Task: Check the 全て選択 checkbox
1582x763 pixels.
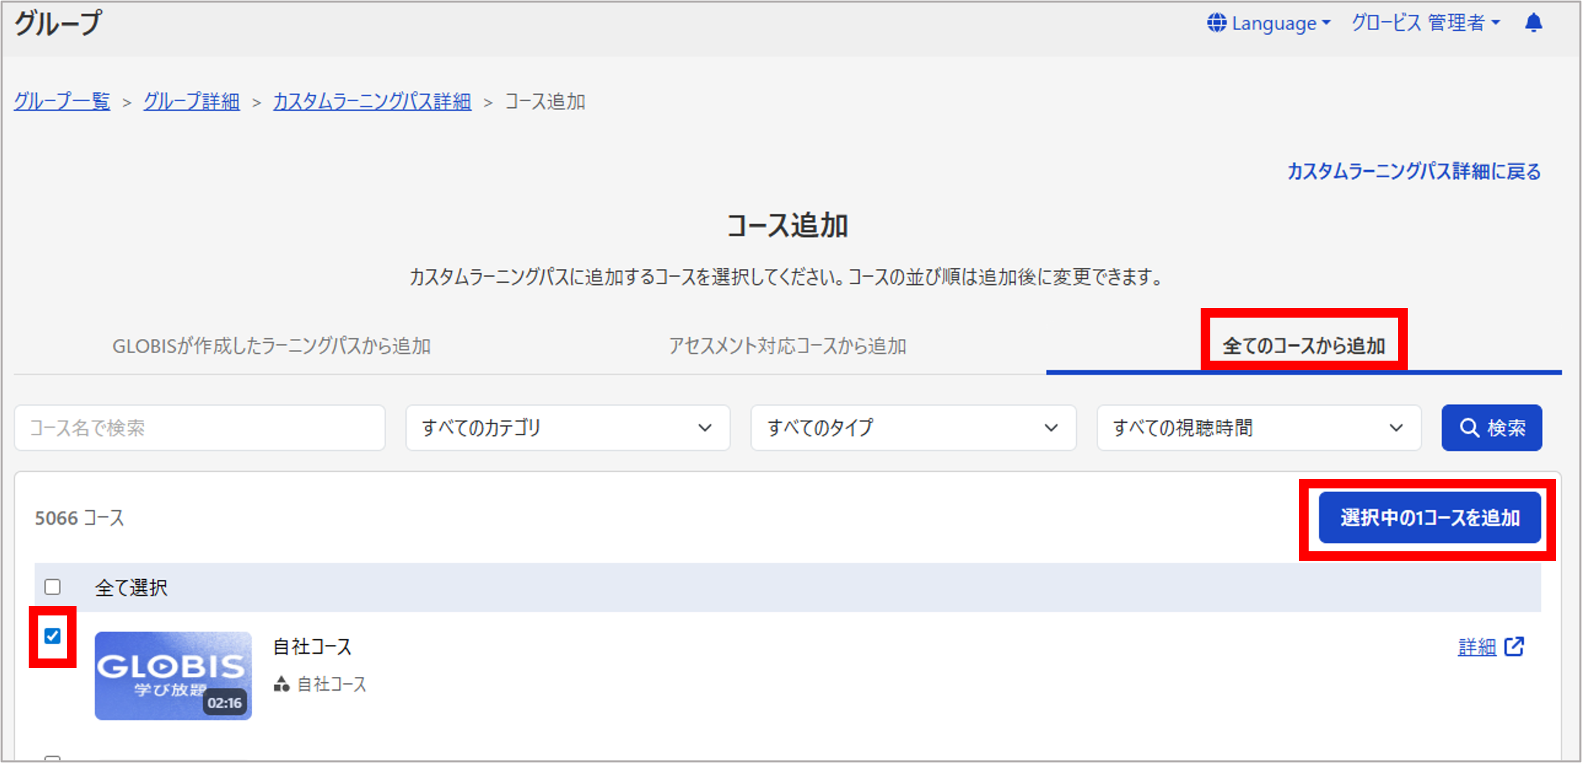Action: (53, 587)
